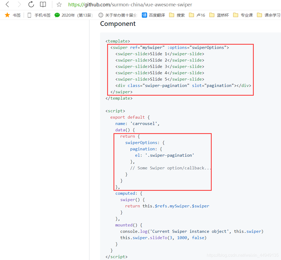Click the opening <template> tag line

[118, 41]
